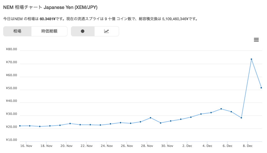Click the ¥80.00 y-axis label
This screenshot has height=153, width=267.
[x=12, y=49]
